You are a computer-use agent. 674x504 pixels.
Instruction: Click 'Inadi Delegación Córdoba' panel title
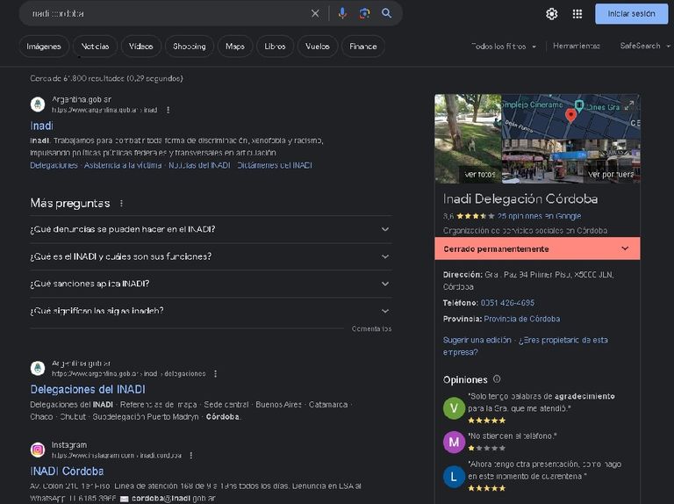coord(520,198)
